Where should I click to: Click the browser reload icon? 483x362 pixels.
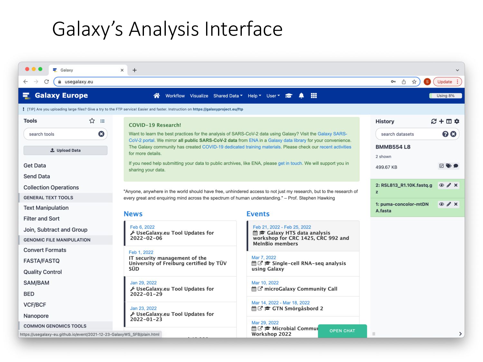click(47, 82)
